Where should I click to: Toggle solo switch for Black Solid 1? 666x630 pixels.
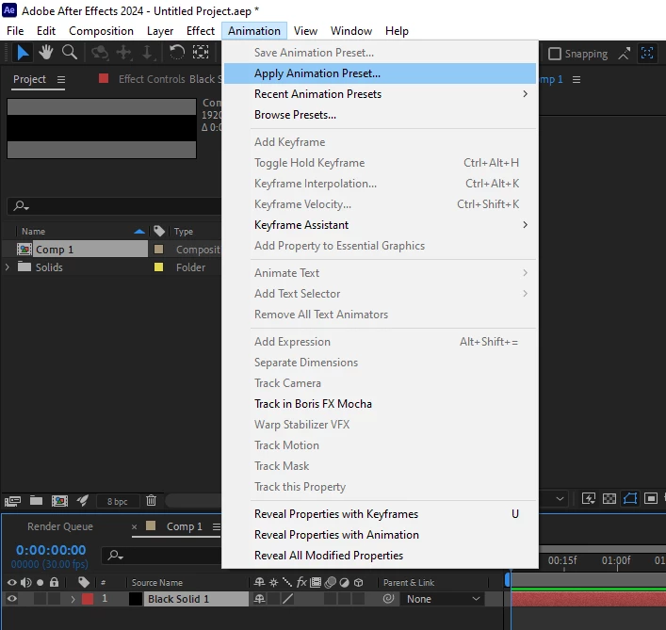click(x=40, y=599)
